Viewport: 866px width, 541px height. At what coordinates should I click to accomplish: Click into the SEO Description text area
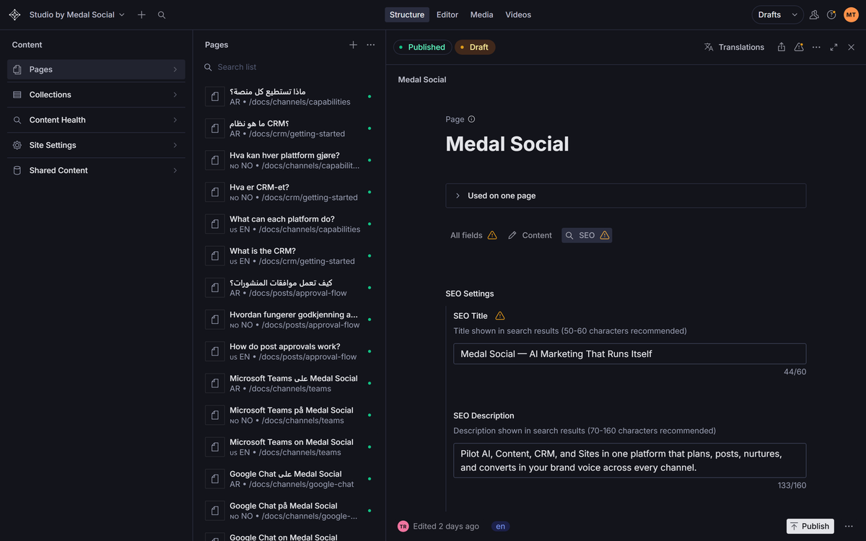629,460
